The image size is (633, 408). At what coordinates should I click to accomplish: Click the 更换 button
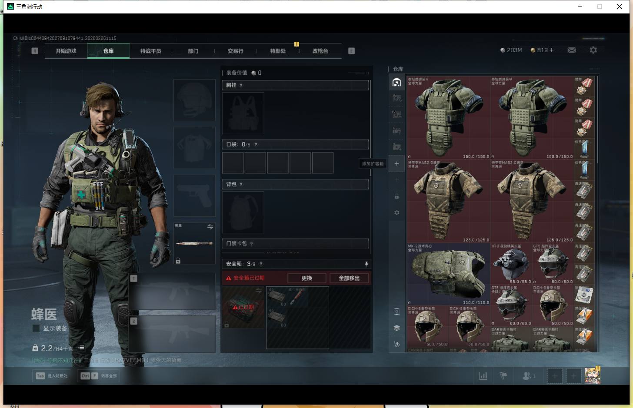pos(307,278)
